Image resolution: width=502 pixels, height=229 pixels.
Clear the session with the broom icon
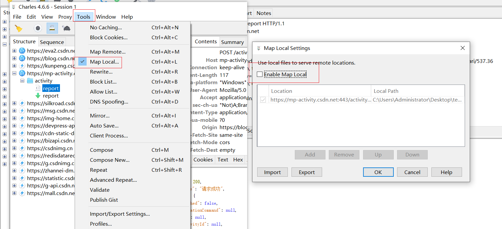click(19, 28)
